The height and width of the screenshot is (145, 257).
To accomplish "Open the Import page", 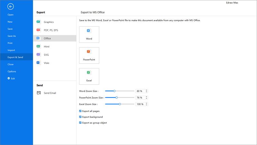I will [11, 50].
